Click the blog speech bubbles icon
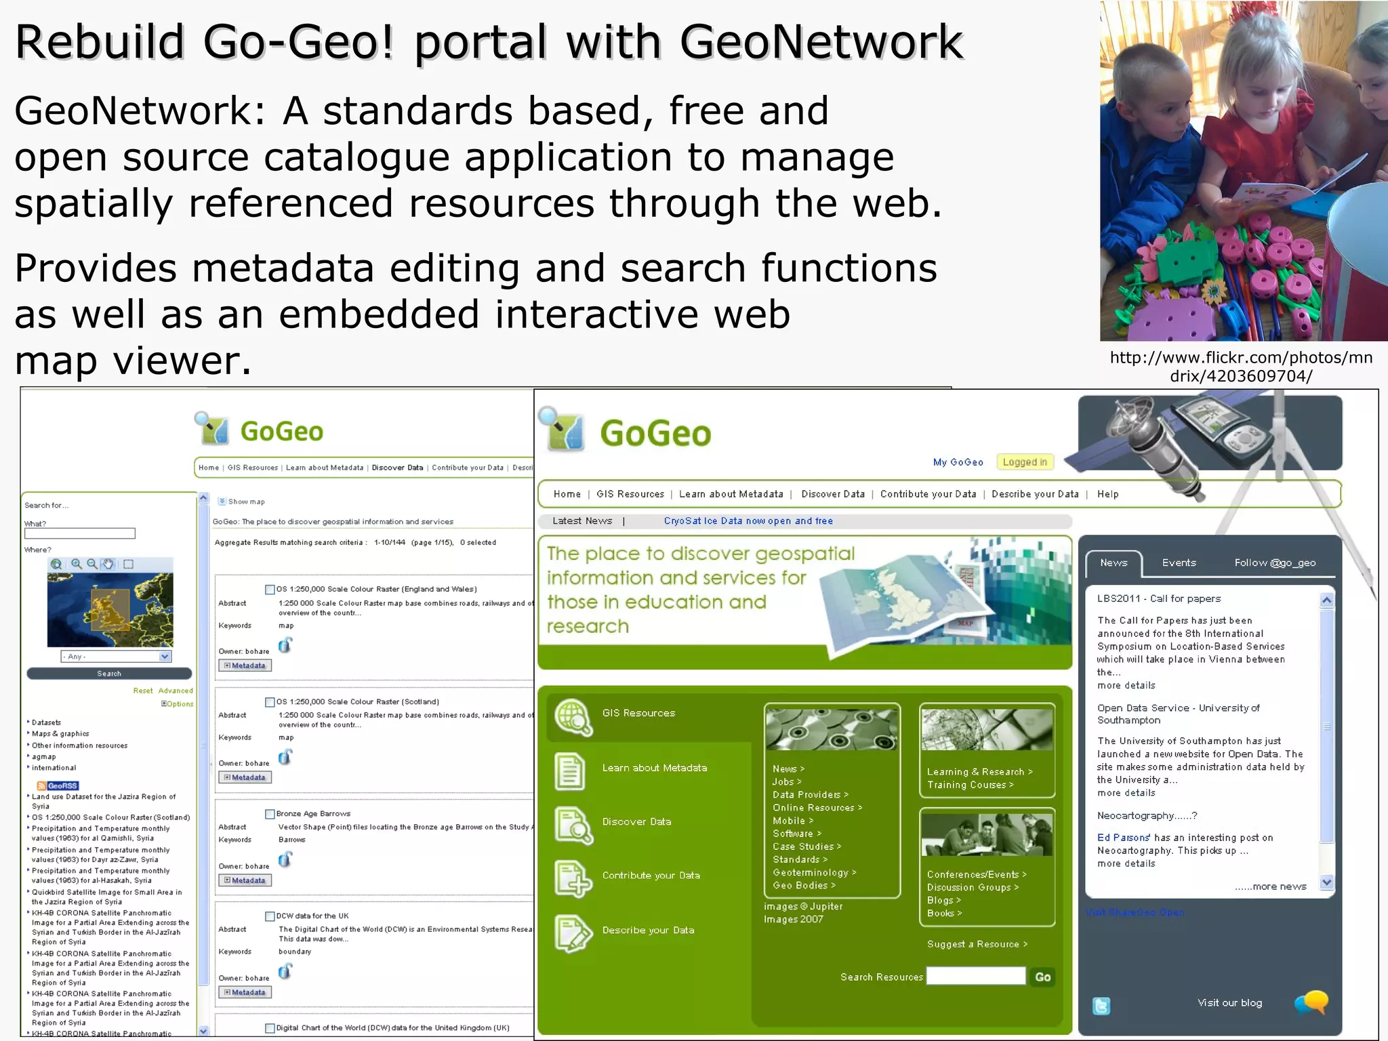Viewport: 1388px width, 1041px height. pyautogui.click(x=1311, y=1002)
